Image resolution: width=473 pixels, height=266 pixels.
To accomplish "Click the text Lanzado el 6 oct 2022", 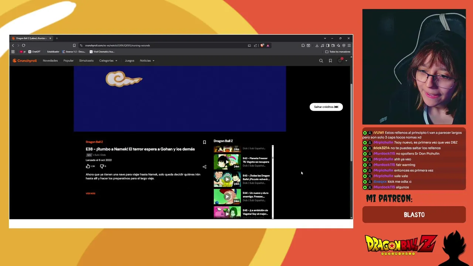I will 99,160.
